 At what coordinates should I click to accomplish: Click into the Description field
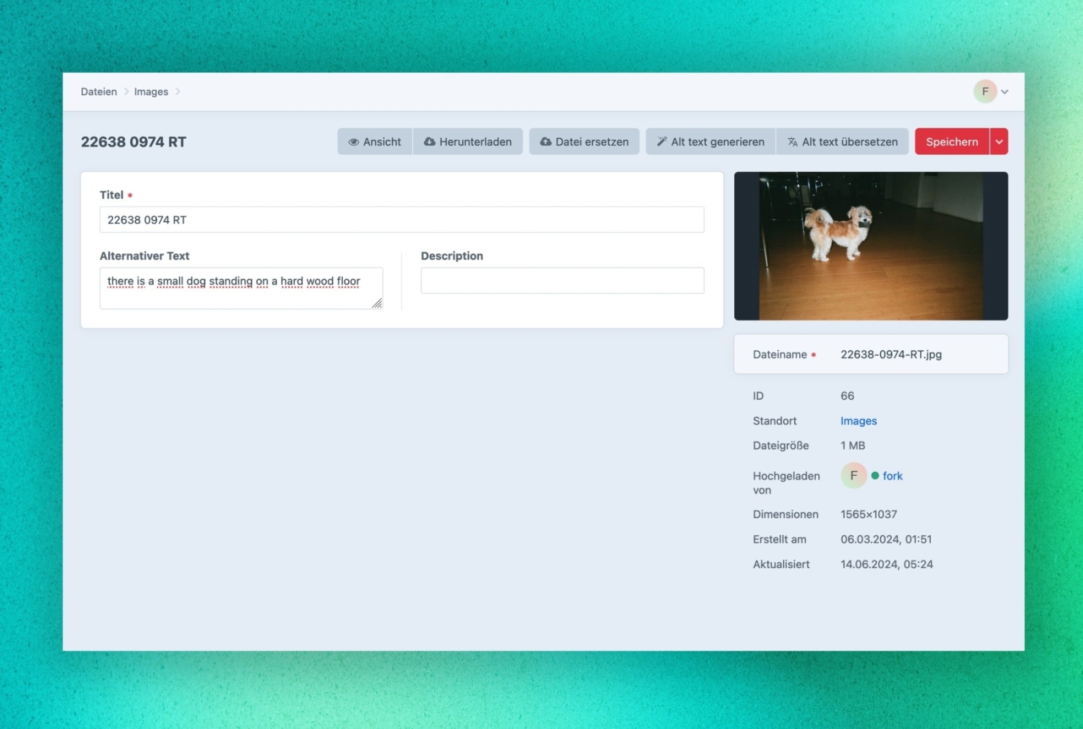[562, 281]
